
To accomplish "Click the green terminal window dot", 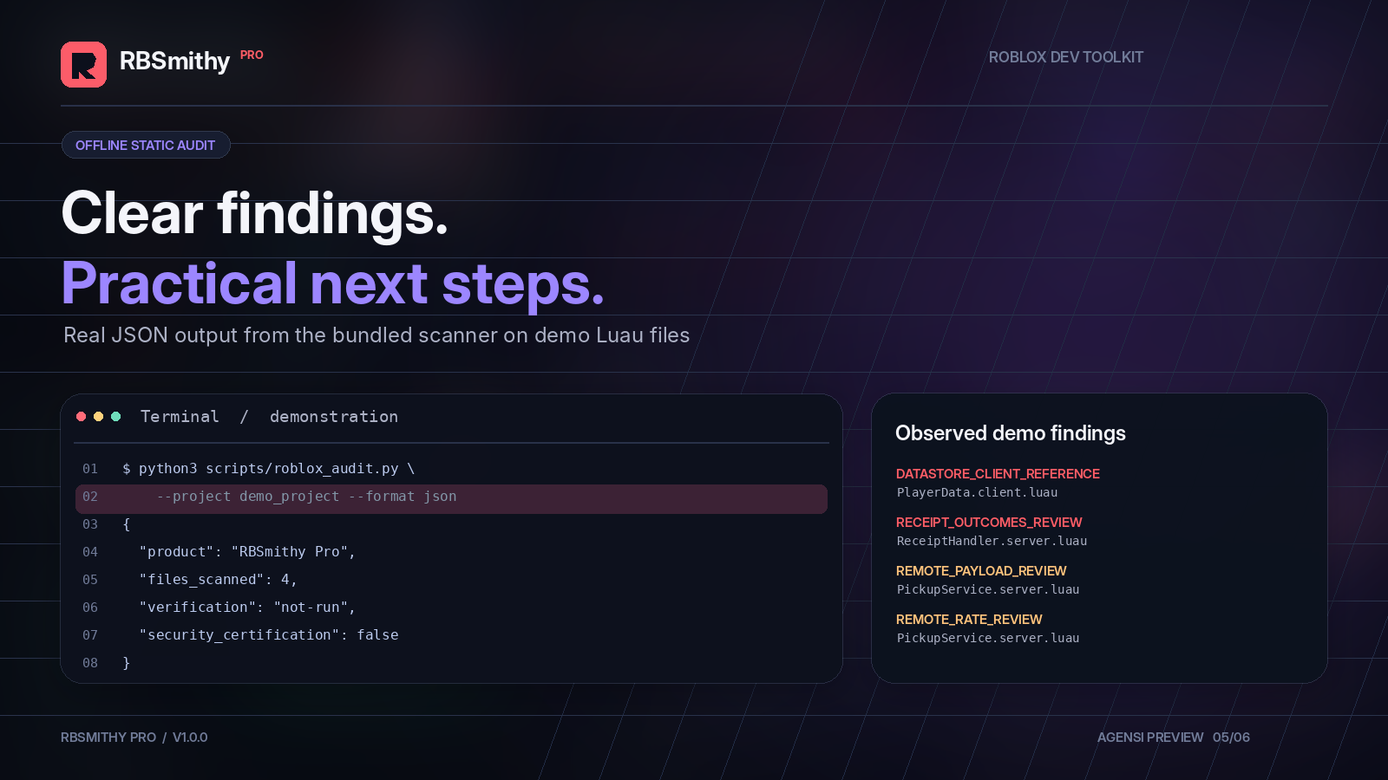I will tap(116, 417).
